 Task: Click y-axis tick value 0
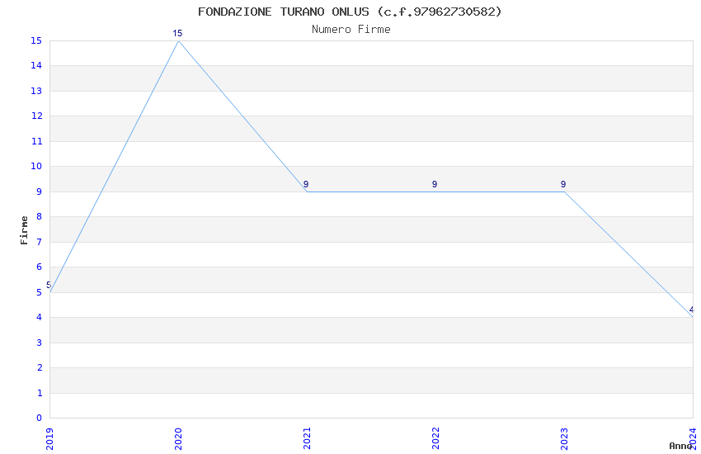click(40, 419)
